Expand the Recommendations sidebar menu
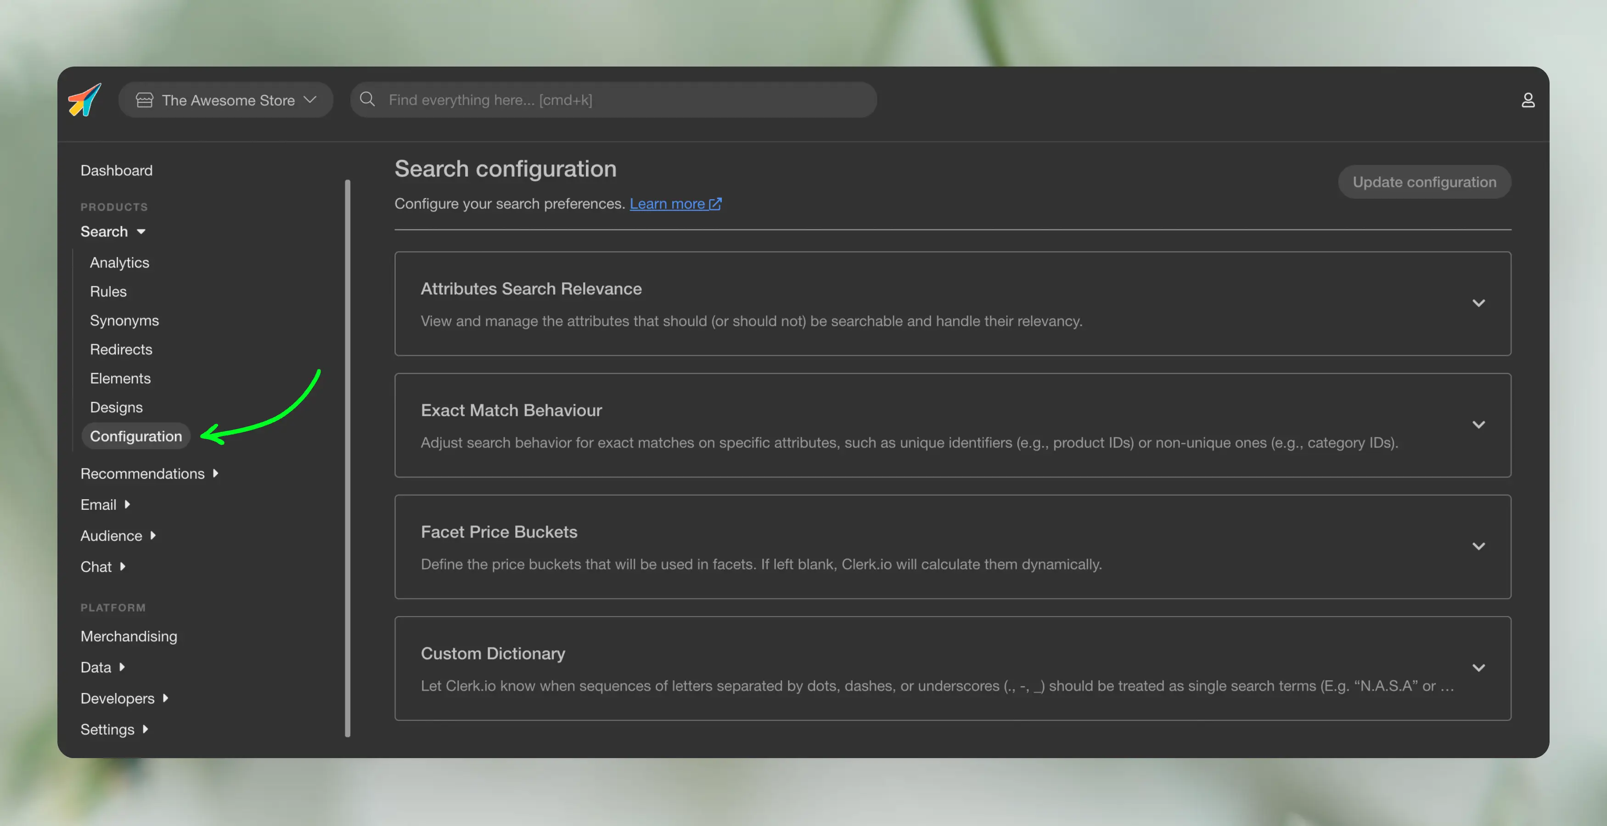The height and width of the screenshot is (826, 1607). pos(149,474)
